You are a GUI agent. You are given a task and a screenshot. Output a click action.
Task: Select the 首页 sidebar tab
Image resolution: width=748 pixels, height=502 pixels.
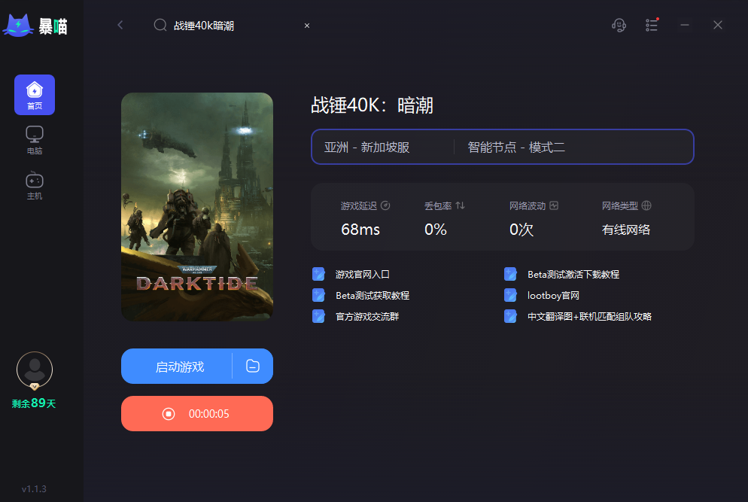(x=34, y=94)
